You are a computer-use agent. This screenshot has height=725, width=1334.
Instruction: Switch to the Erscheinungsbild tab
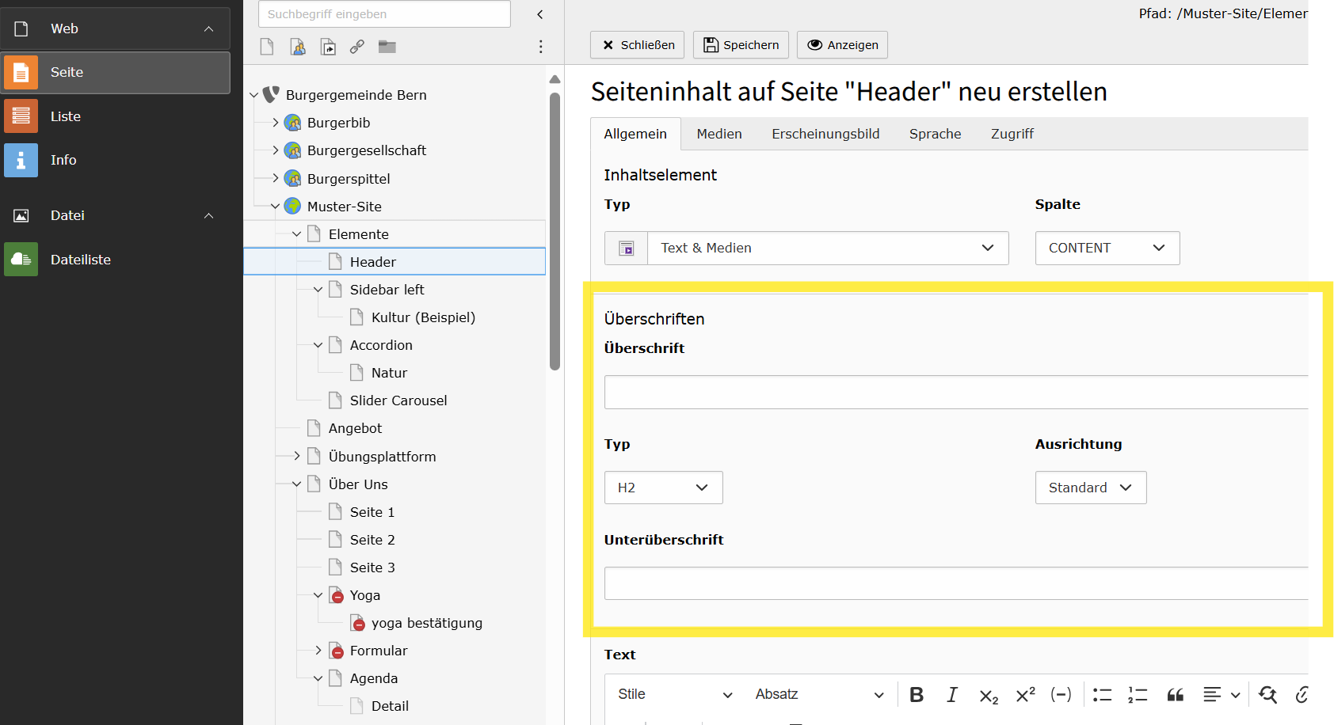(x=825, y=134)
